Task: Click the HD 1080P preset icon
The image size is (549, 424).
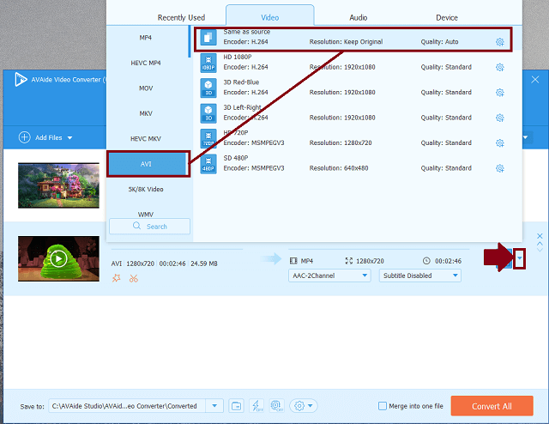Action: 208,63
